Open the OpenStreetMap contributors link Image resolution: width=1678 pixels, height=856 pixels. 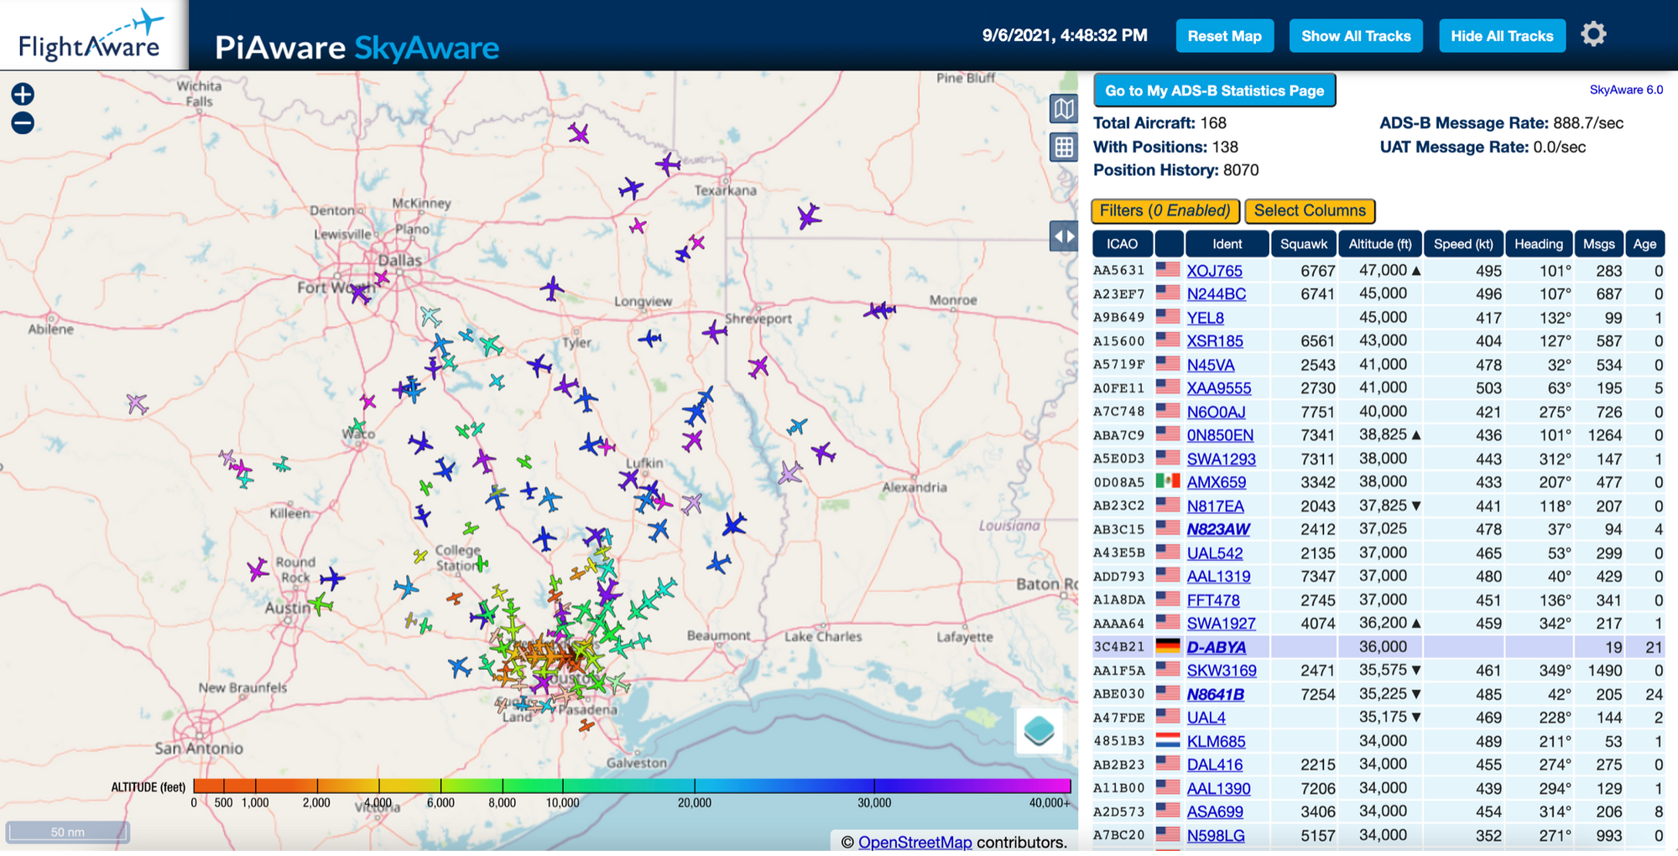pyautogui.click(x=915, y=842)
